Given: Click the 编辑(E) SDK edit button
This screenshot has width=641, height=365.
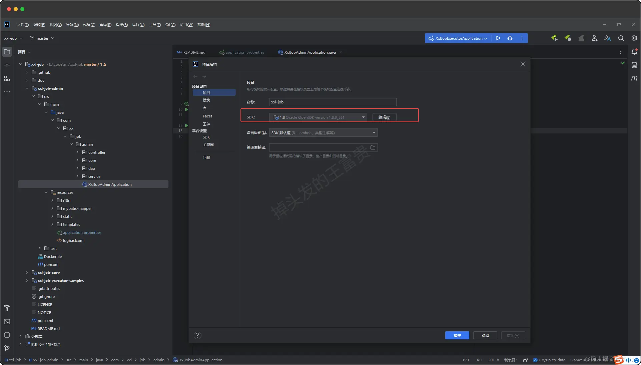Looking at the screenshot, I should click(x=384, y=117).
